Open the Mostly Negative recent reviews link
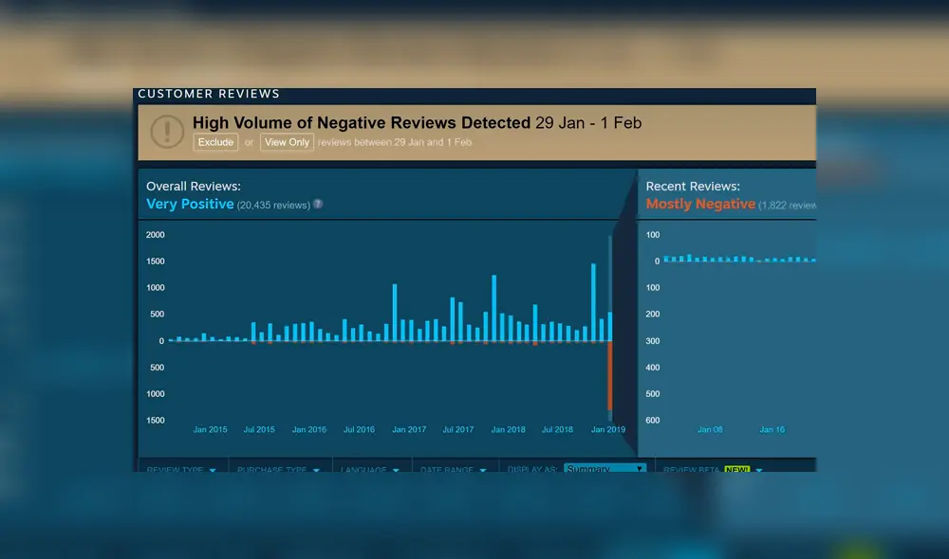The width and height of the screenshot is (949, 559). pyautogui.click(x=700, y=204)
